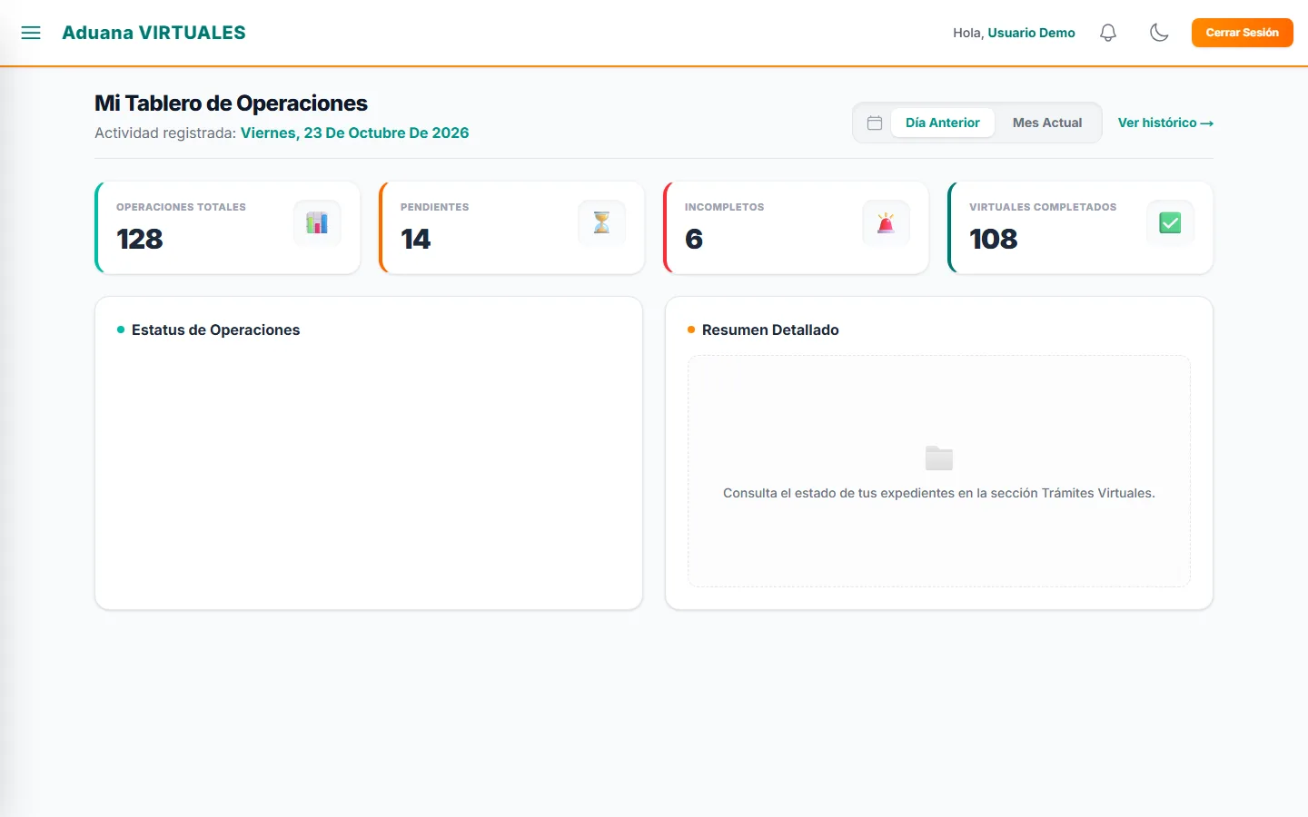Open the Ver histórico link
The width and height of the screenshot is (1308, 817).
pos(1165,123)
